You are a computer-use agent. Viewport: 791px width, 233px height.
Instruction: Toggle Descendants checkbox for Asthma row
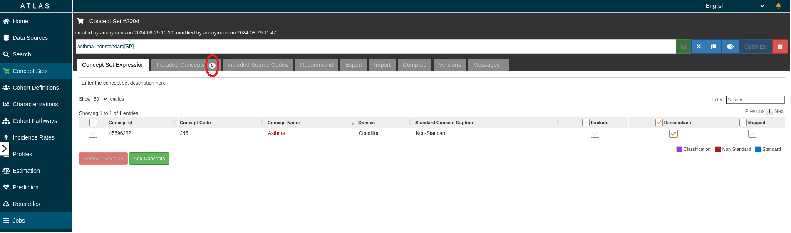(673, 134)
